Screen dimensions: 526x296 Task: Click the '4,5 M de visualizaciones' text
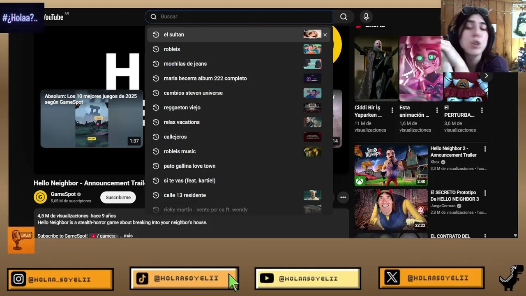[63, 216]
